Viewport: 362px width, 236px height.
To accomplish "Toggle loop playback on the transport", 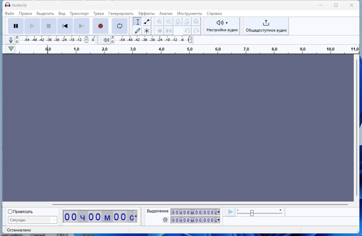I will pos(120,26).
